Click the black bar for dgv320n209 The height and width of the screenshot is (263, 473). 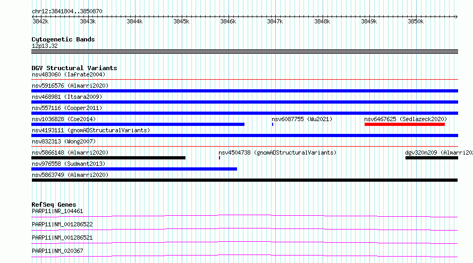[432, 158]
